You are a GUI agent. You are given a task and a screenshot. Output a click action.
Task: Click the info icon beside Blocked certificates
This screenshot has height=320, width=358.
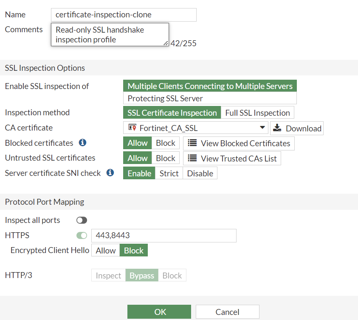tap(83, 143)
